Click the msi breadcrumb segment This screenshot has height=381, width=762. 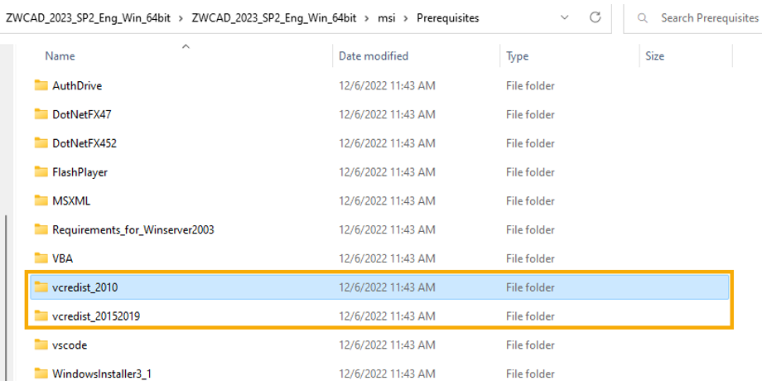[x=387, y=18]
